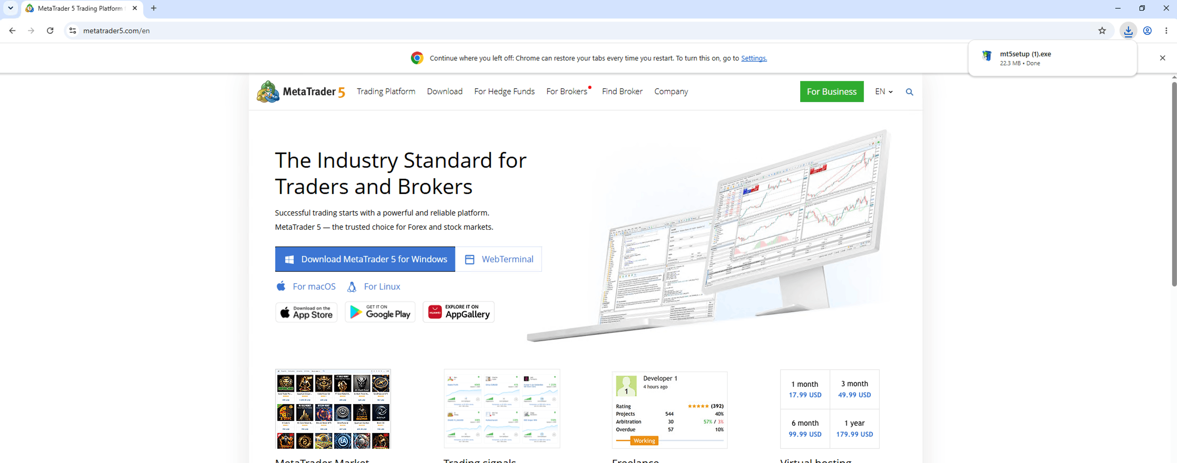Screen dimensions: 1177x463
Task: Open the Virtual hosting pricing thumbnail
Action: [830, 409]
